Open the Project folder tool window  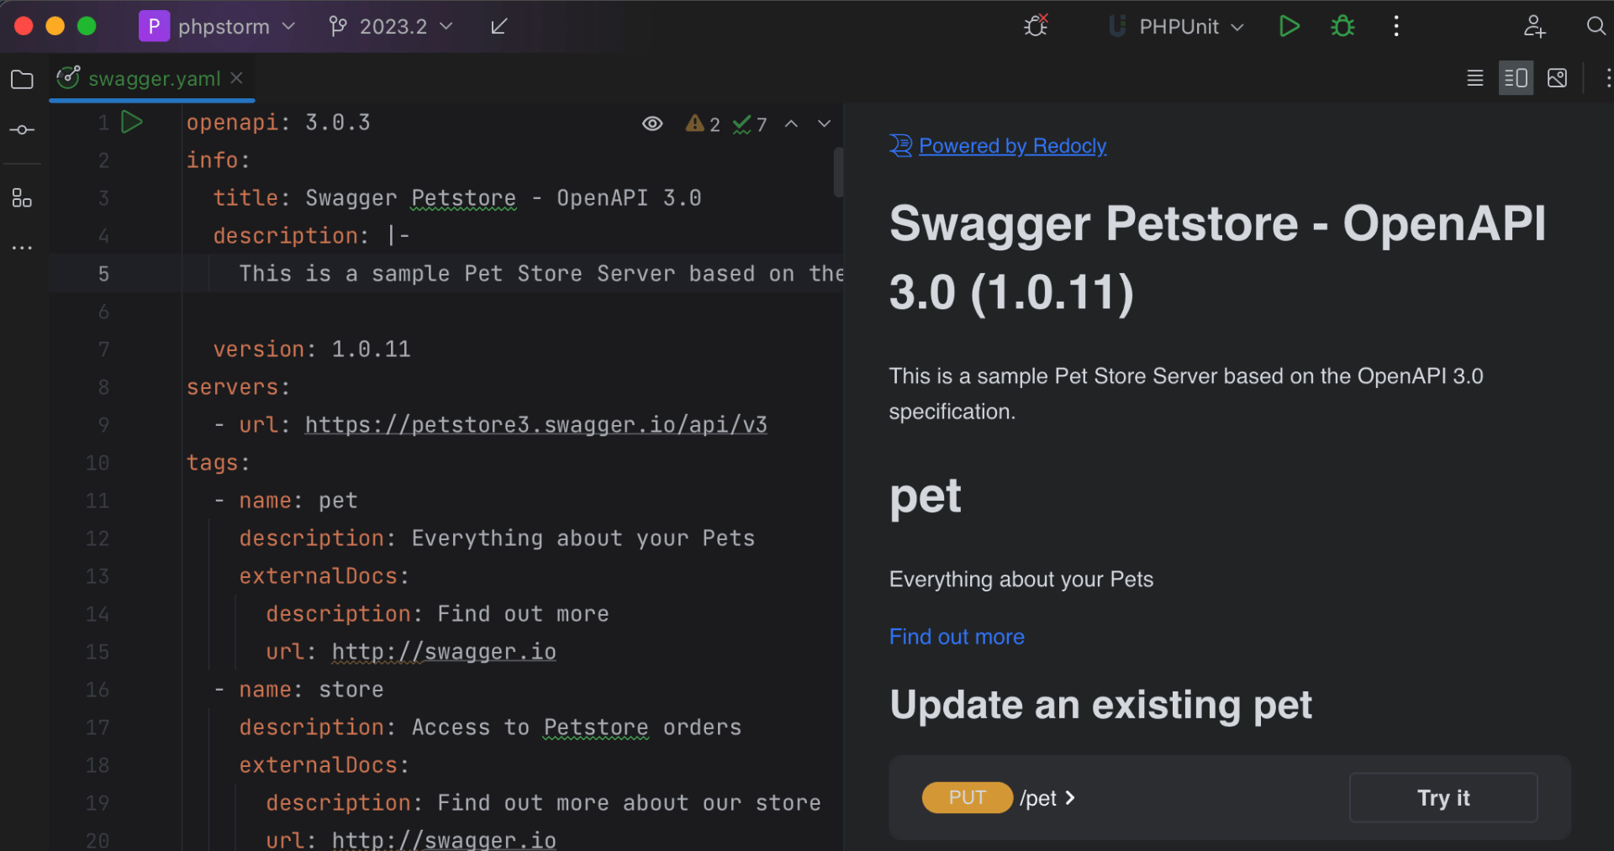22,80
